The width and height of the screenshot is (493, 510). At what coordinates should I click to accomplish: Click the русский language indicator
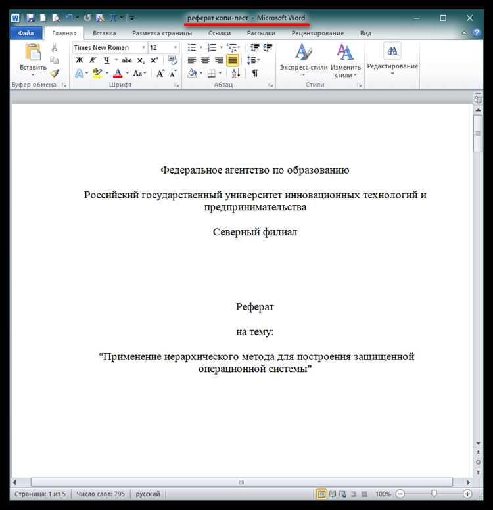[x=148, y=494]
